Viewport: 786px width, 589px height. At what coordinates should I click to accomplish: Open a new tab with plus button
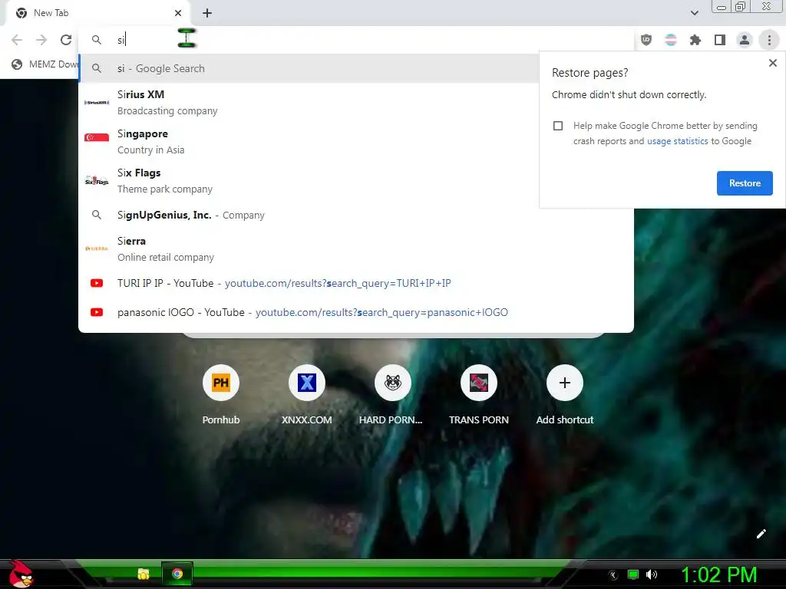point(207,13)
